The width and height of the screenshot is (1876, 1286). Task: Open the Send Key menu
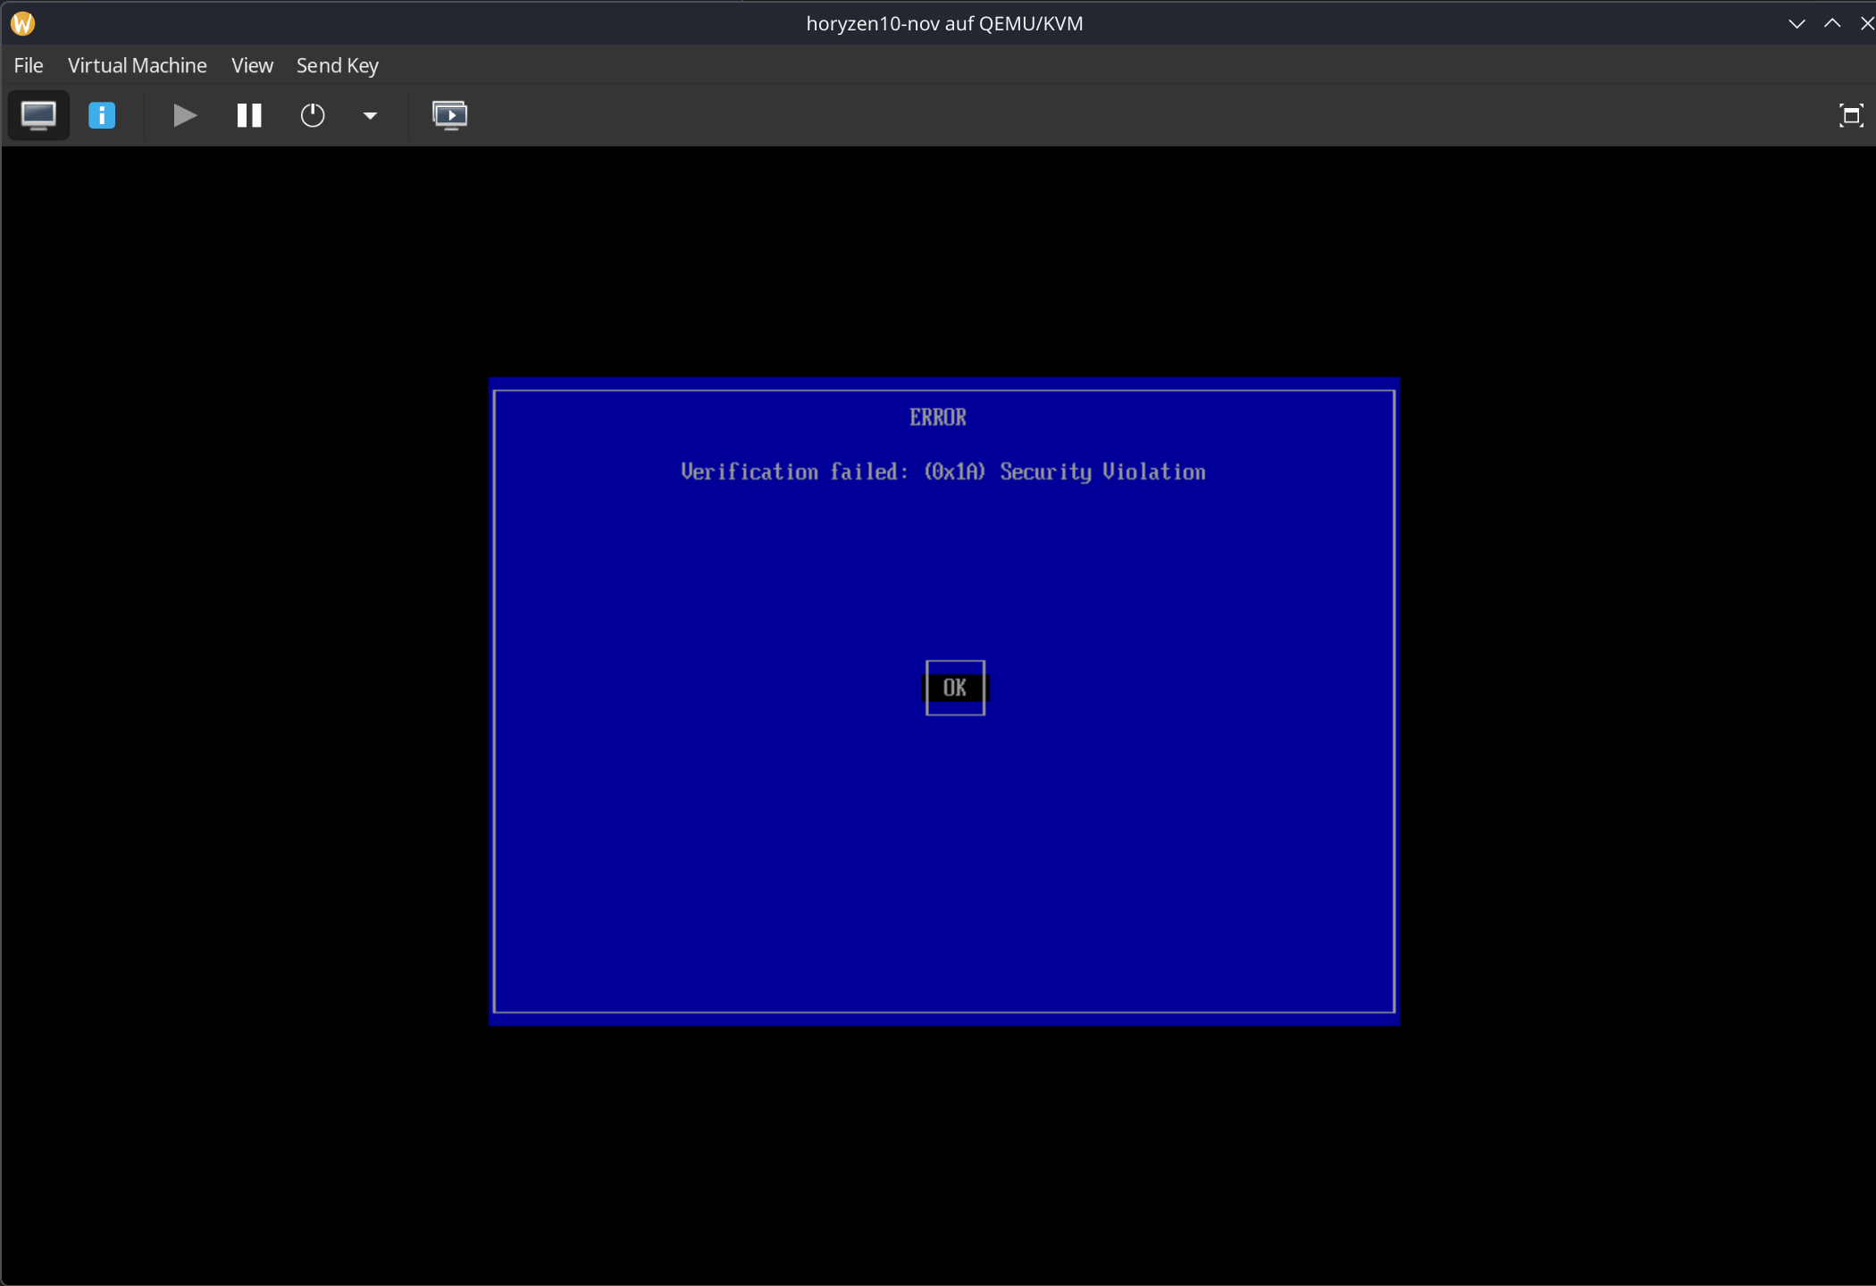point(338,65)
